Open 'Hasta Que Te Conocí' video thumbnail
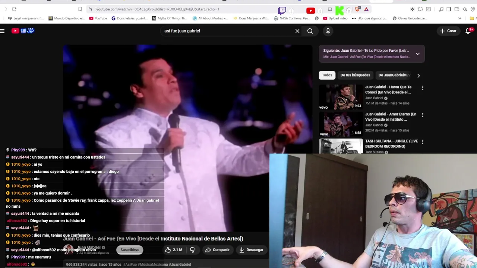The image size is (477, 268). [341, 97]
